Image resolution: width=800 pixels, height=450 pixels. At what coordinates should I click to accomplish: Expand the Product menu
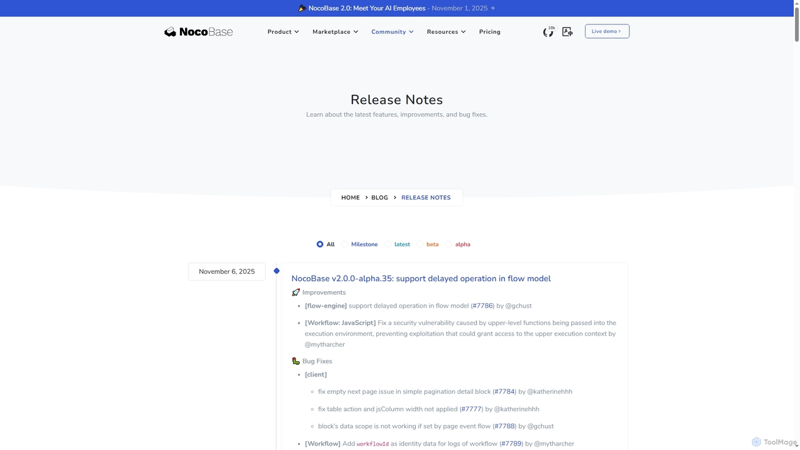tap(283, 32)
